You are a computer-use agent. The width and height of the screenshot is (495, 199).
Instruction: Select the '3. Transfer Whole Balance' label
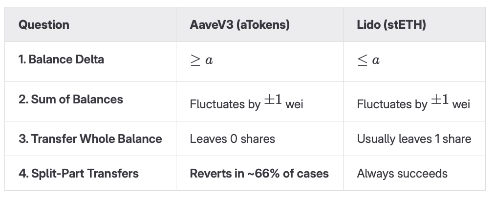tap(90, 139)
